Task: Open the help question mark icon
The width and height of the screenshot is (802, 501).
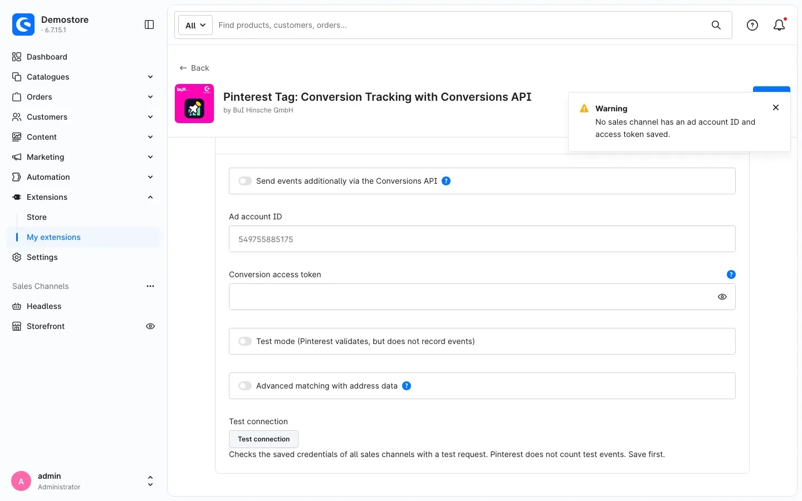Action: (x=752, y=25)
